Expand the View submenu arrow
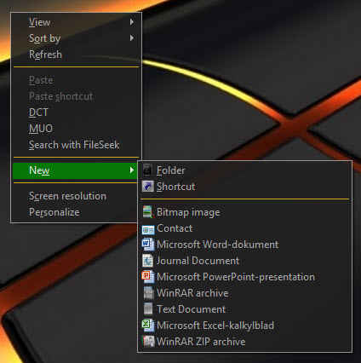361x363 pixels. click(132, 22)
